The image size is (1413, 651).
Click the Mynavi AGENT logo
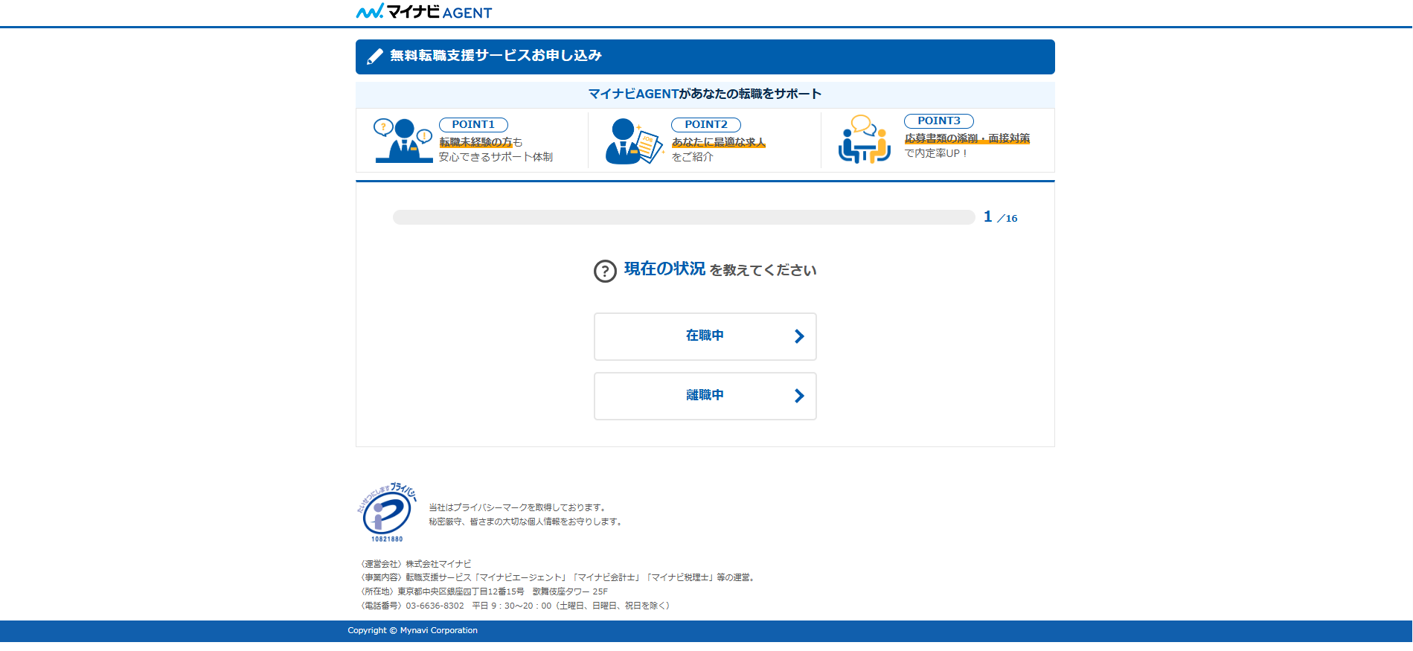[424, 11]
